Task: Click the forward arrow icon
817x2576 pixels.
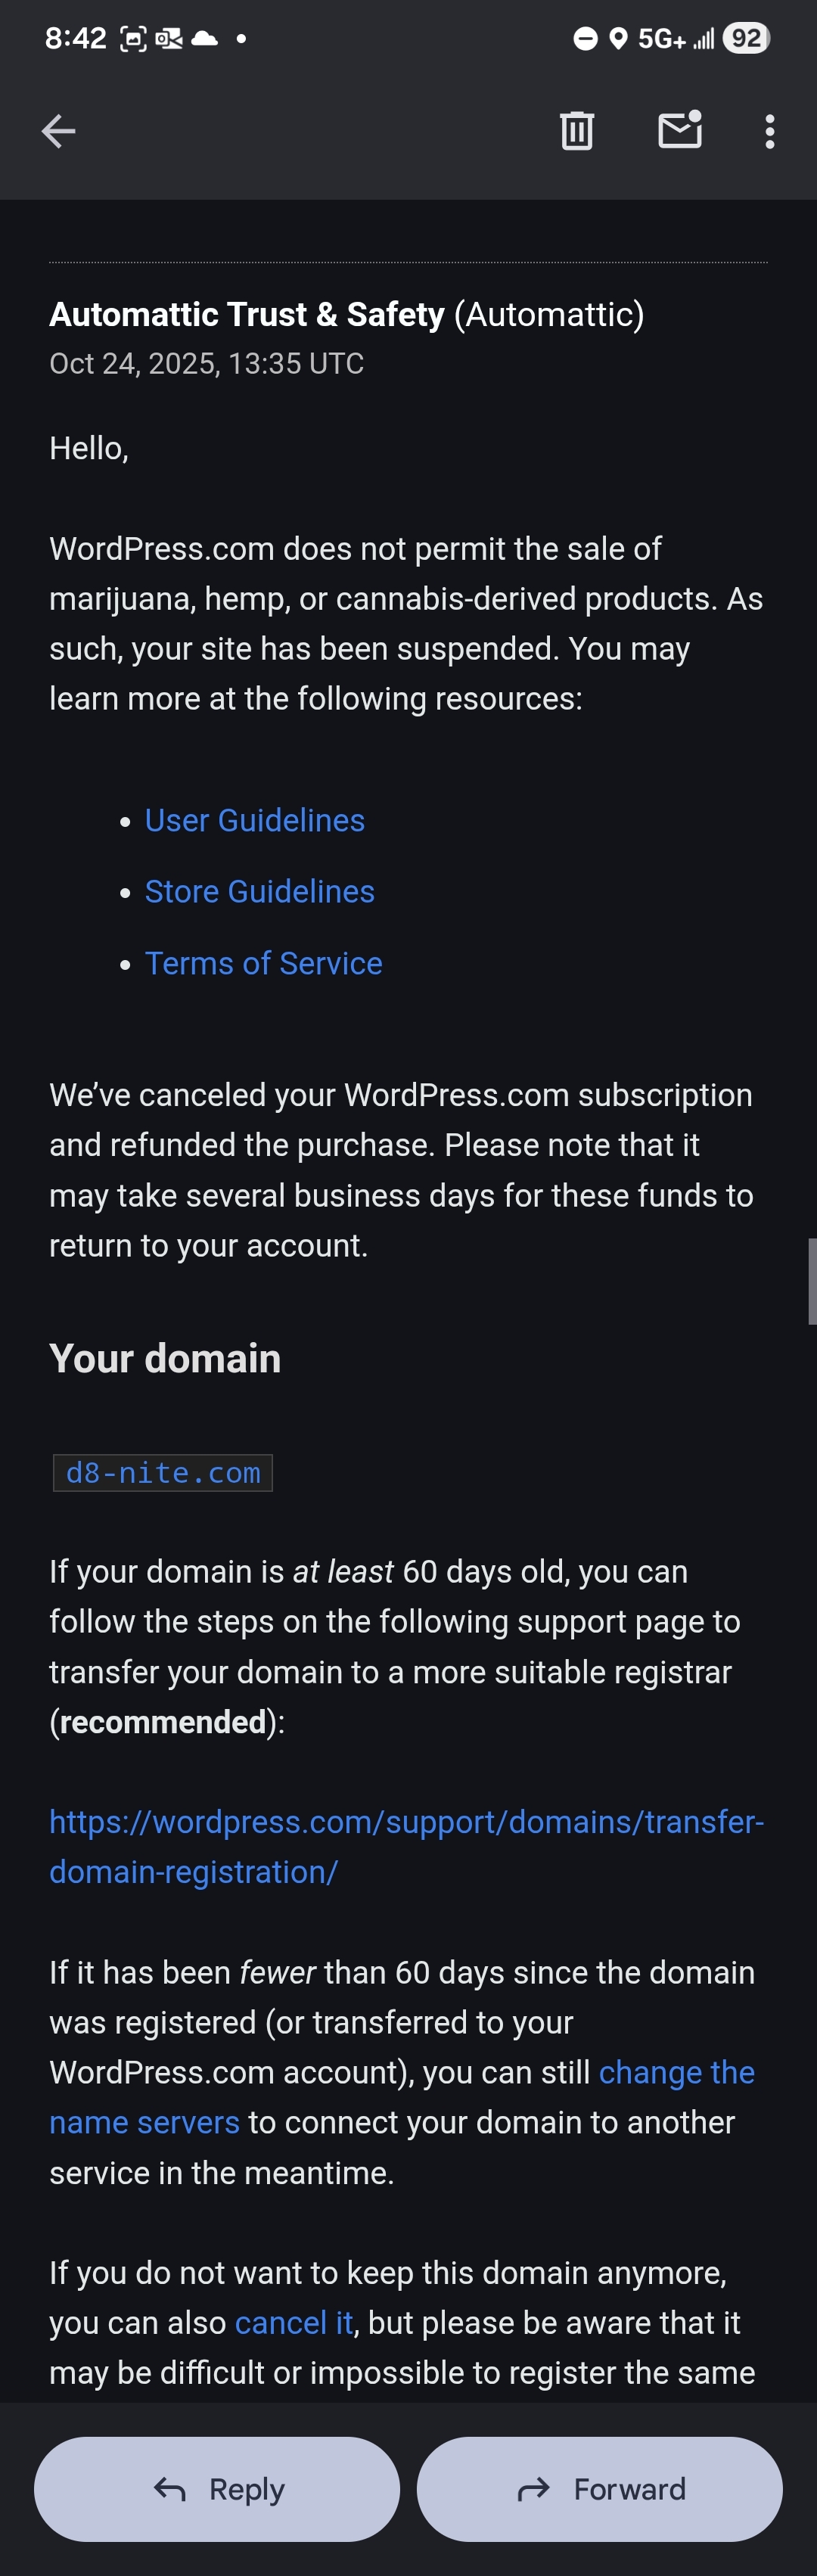Action: pos(534,2489)
